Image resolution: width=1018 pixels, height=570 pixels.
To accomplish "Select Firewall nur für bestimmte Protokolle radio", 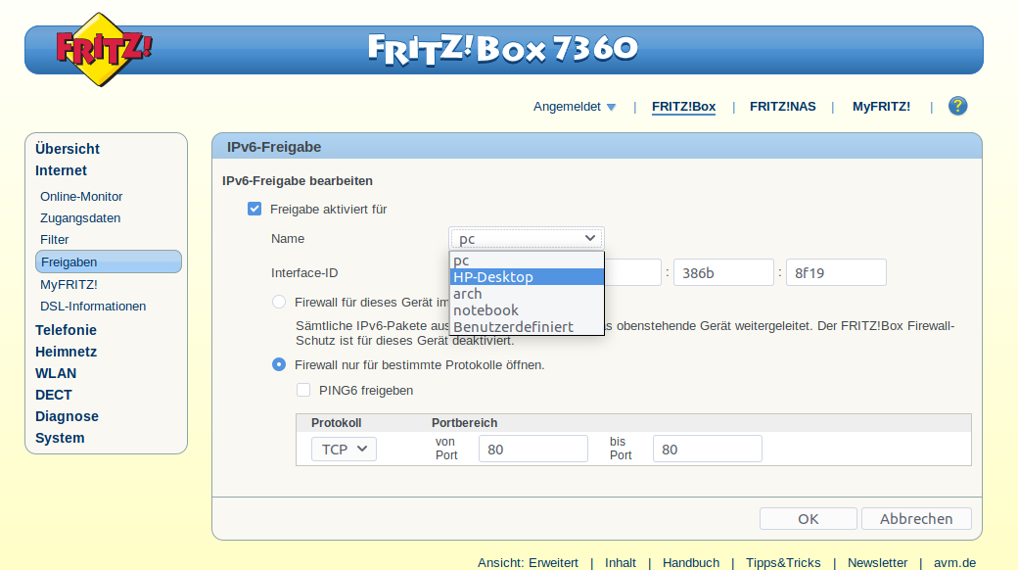I will (279, 364).
